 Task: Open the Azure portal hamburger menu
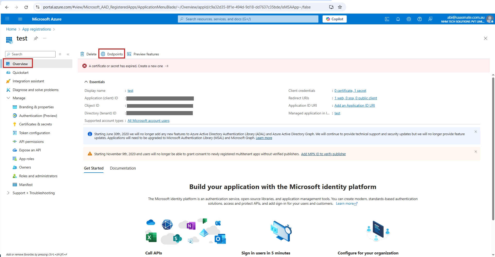(x=20, y=19)
